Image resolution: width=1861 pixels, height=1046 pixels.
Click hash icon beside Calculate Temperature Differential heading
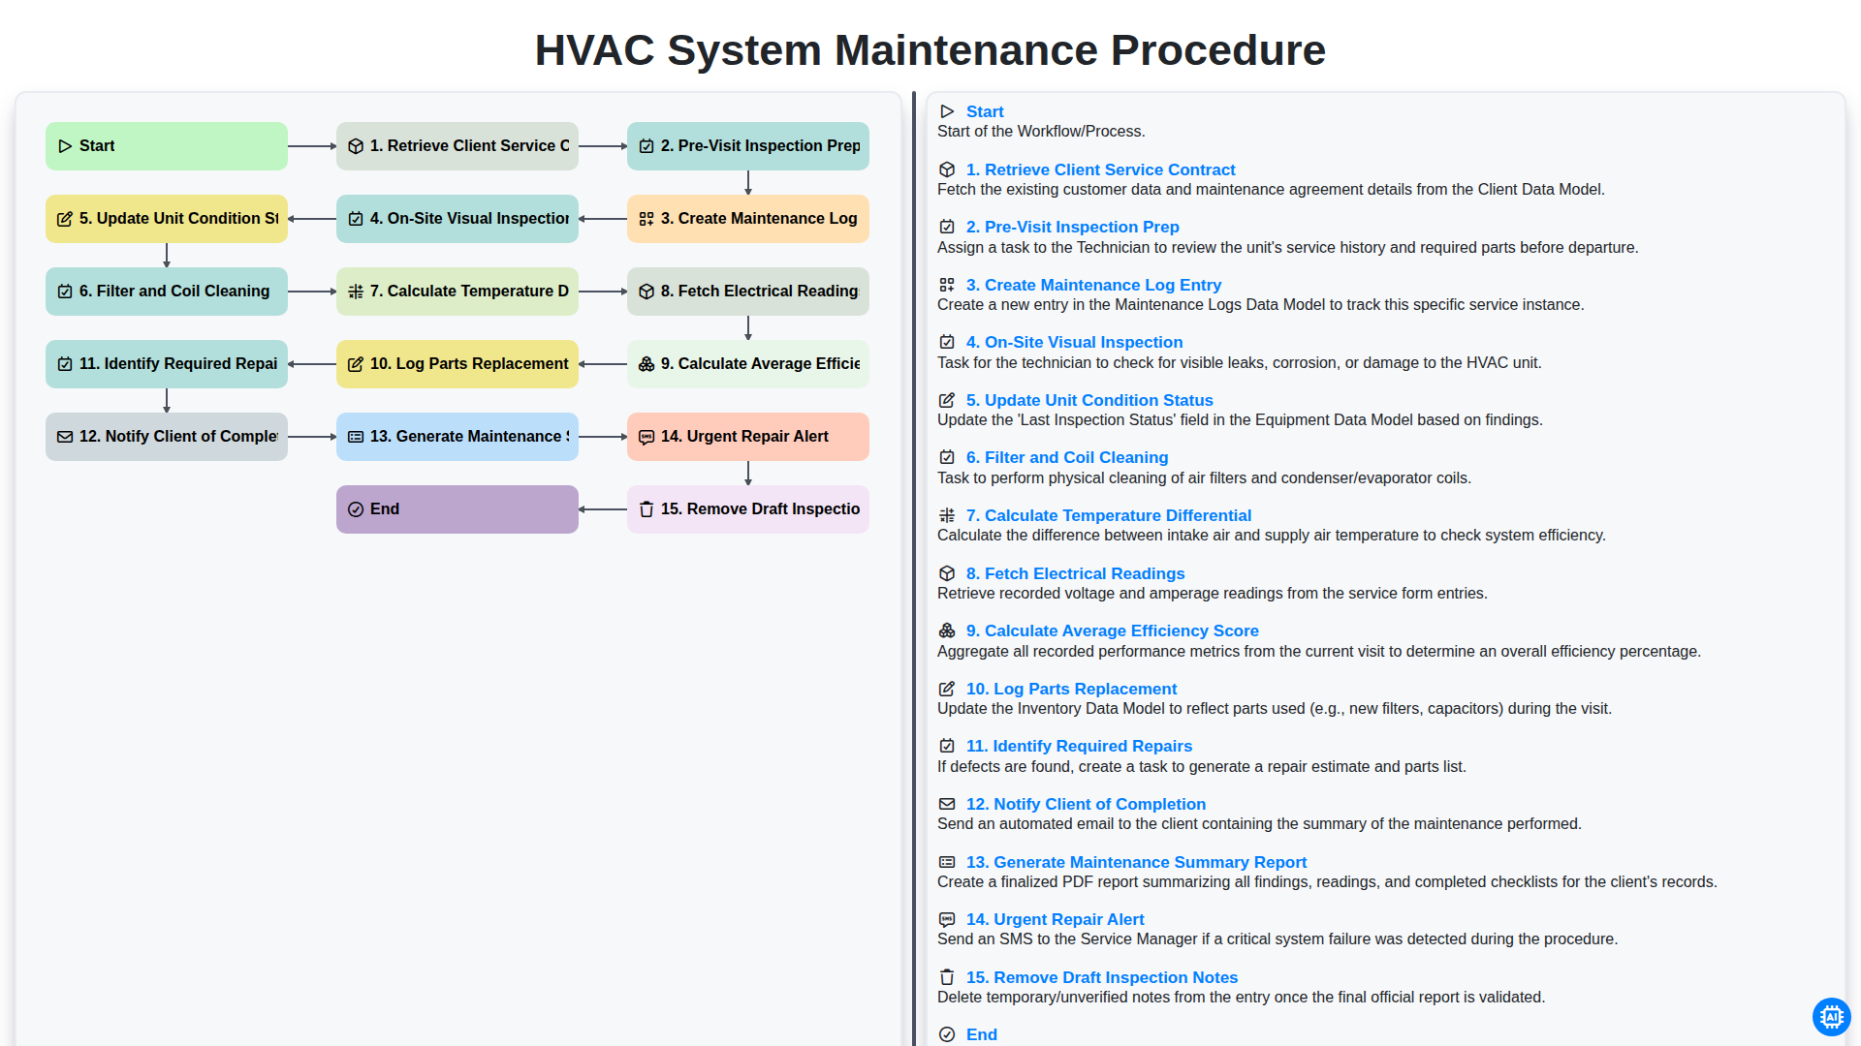point(947,515)
